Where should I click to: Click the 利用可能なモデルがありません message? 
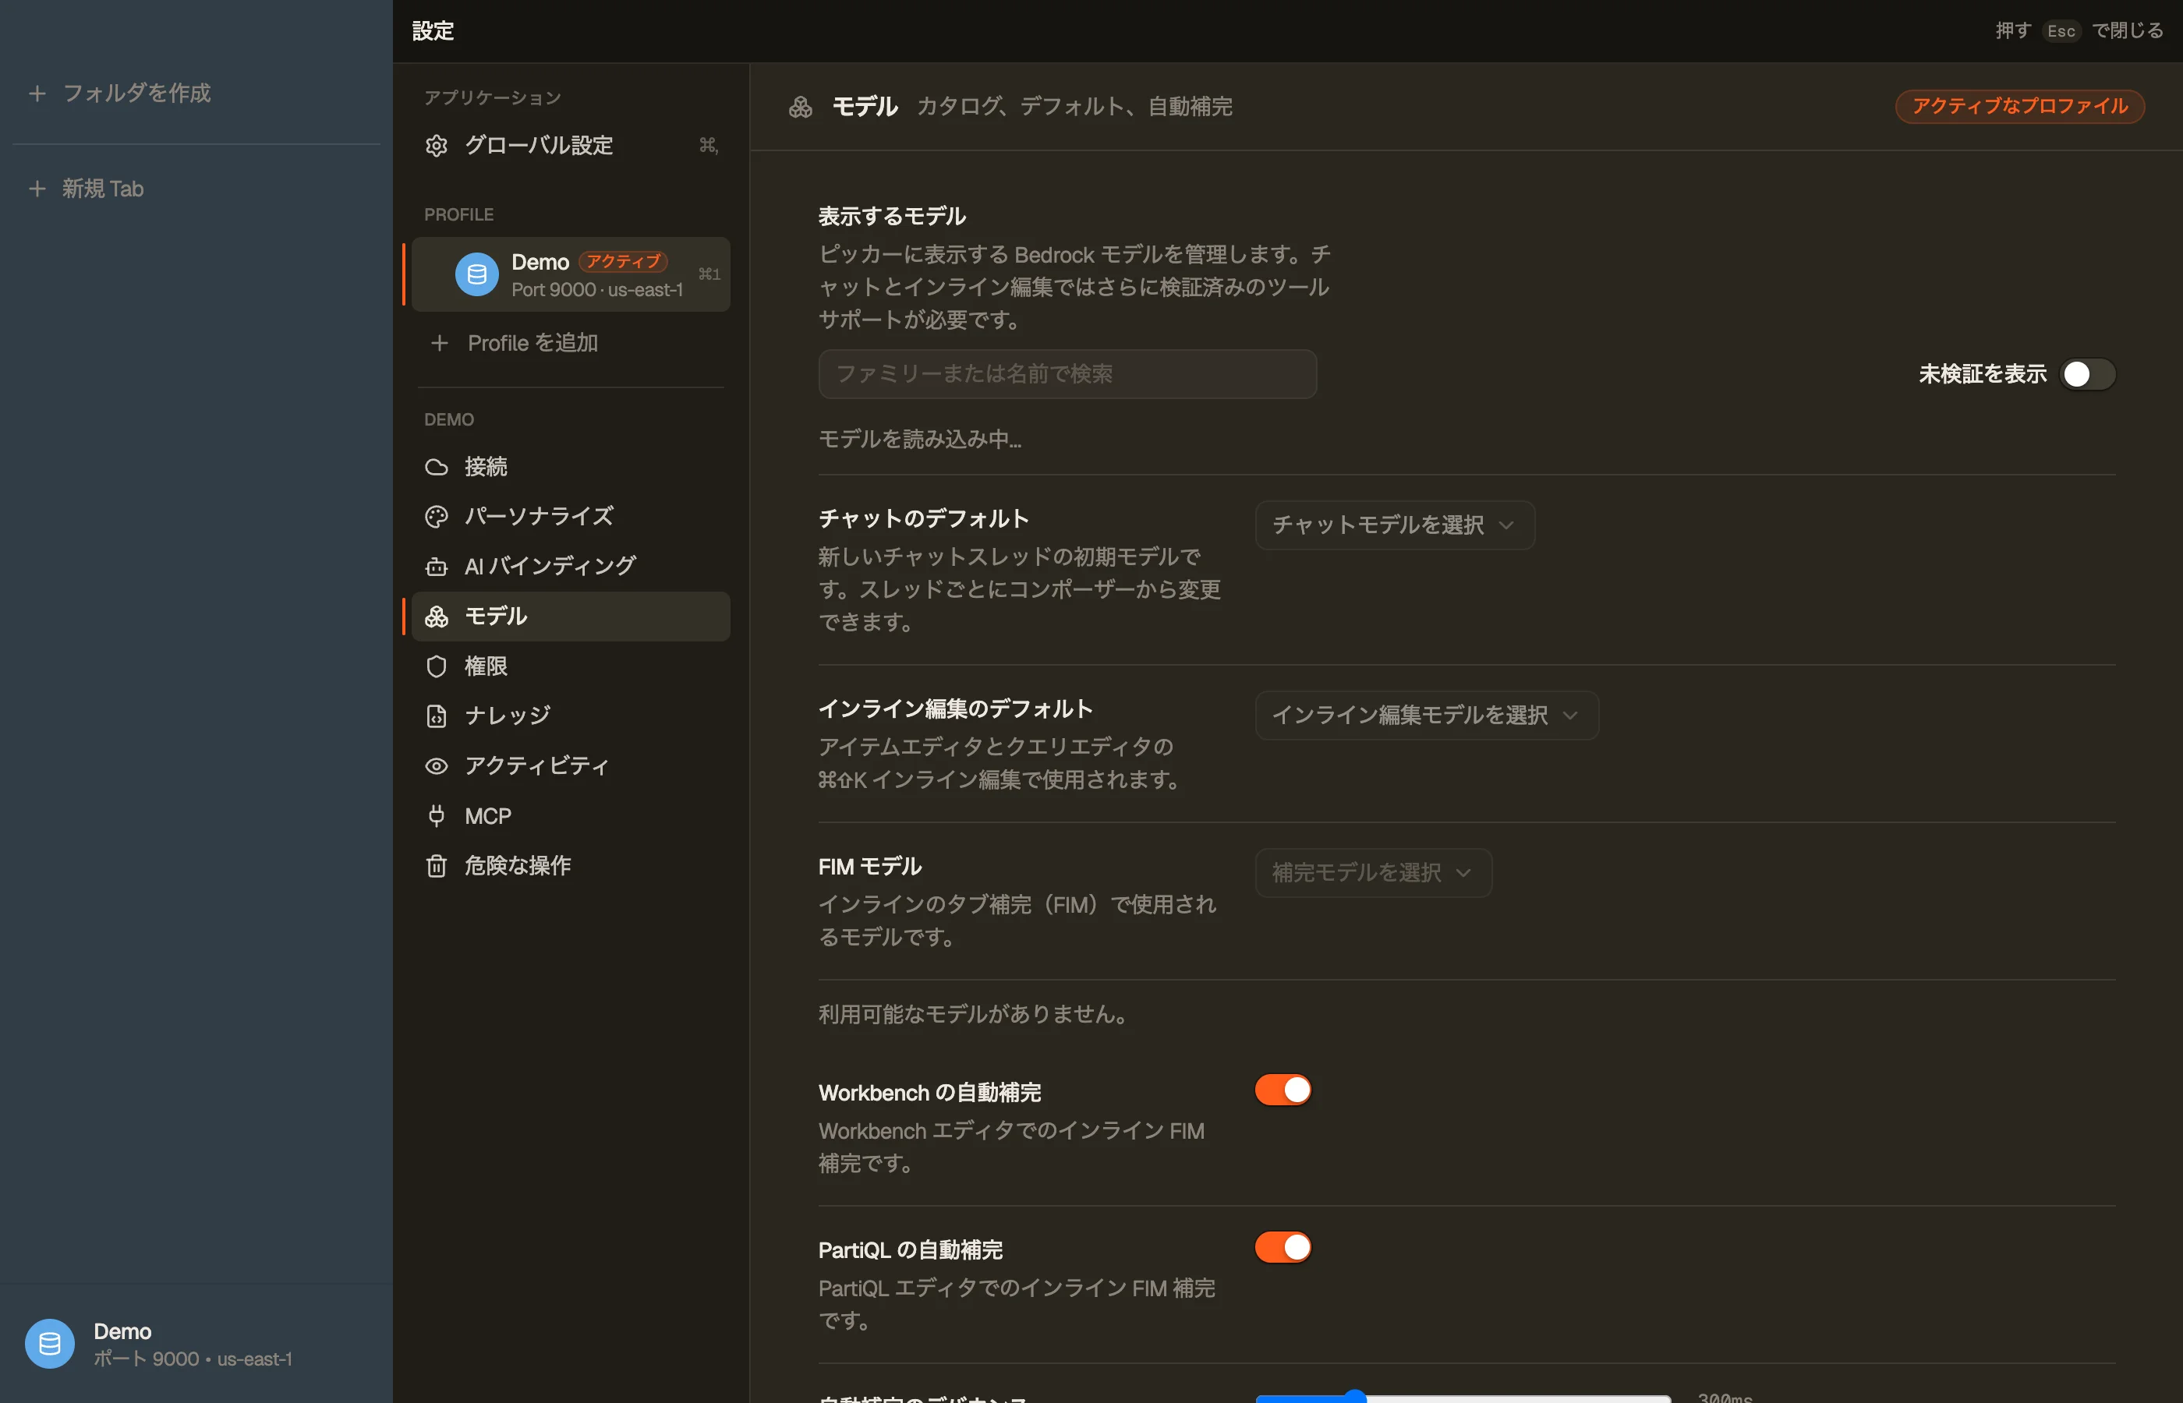tap(972, 1014)
